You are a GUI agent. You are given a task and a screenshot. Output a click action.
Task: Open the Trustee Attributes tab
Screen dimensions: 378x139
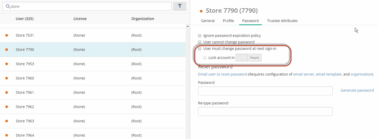(282, 21)
